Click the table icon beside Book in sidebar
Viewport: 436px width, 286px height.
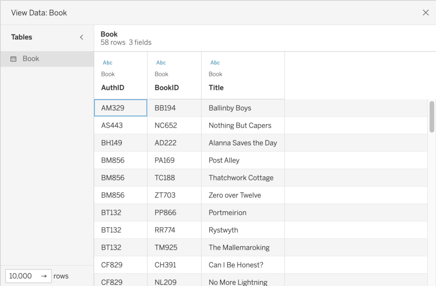coord(13,59)
